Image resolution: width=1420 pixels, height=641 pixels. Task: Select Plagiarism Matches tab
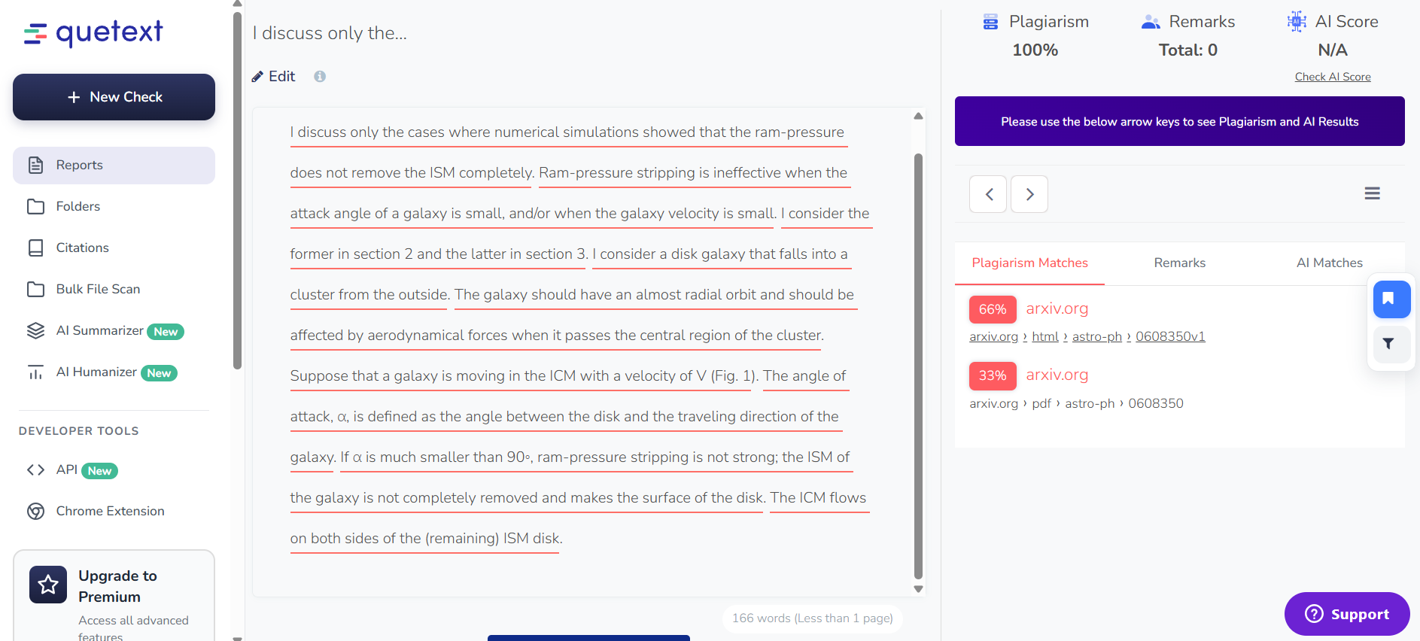(1029, 263)
